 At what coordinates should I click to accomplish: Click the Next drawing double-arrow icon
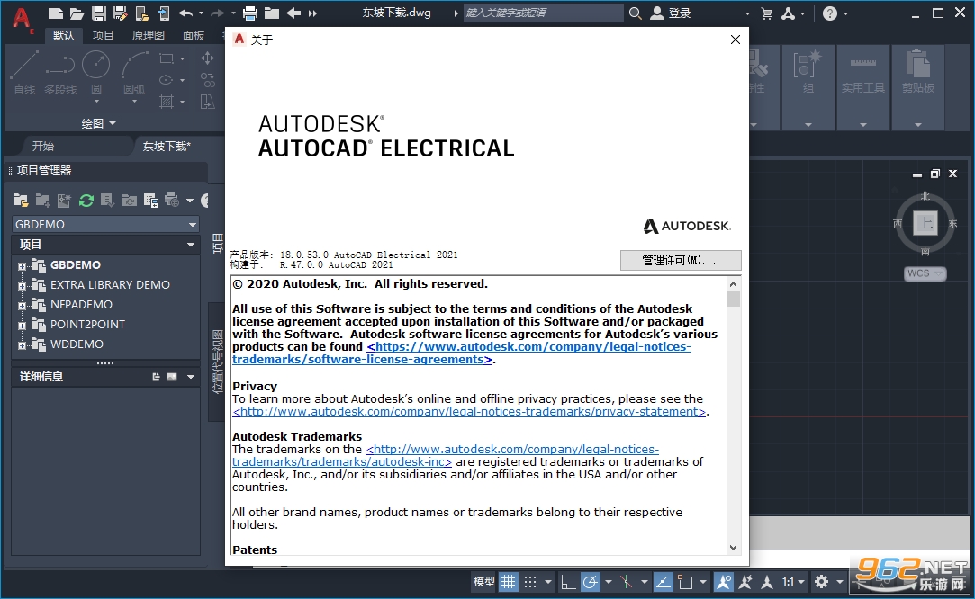pos(312,13)
